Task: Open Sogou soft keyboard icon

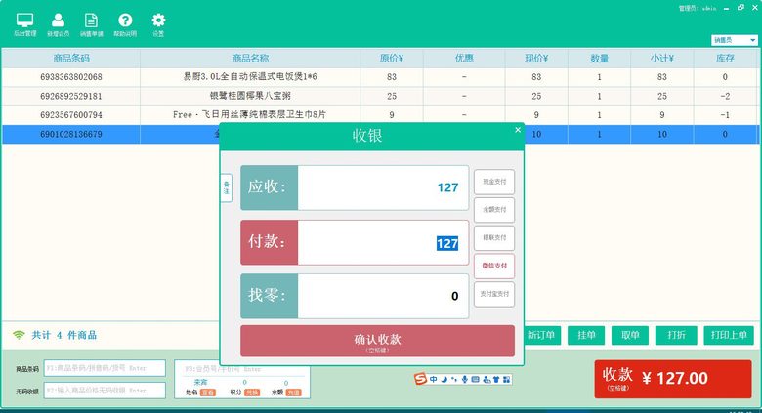Action: tap(476, 379)
